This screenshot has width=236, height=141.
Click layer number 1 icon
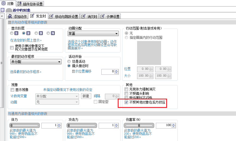click(16, 33)
